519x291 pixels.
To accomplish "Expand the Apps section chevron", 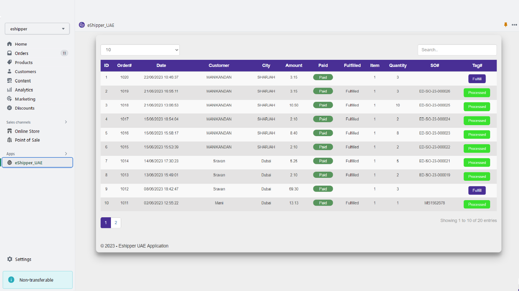I will [66, 154].
